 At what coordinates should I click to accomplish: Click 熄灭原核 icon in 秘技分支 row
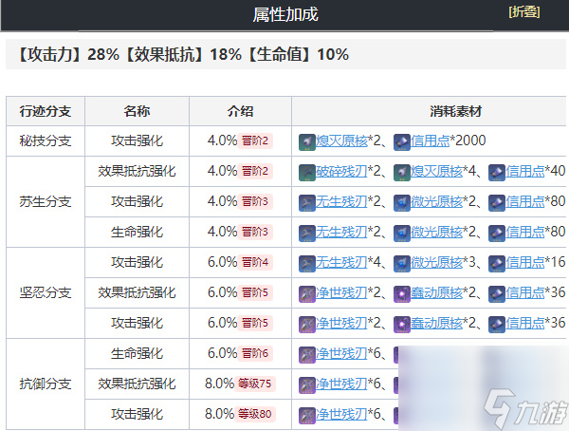click(307, 142)
